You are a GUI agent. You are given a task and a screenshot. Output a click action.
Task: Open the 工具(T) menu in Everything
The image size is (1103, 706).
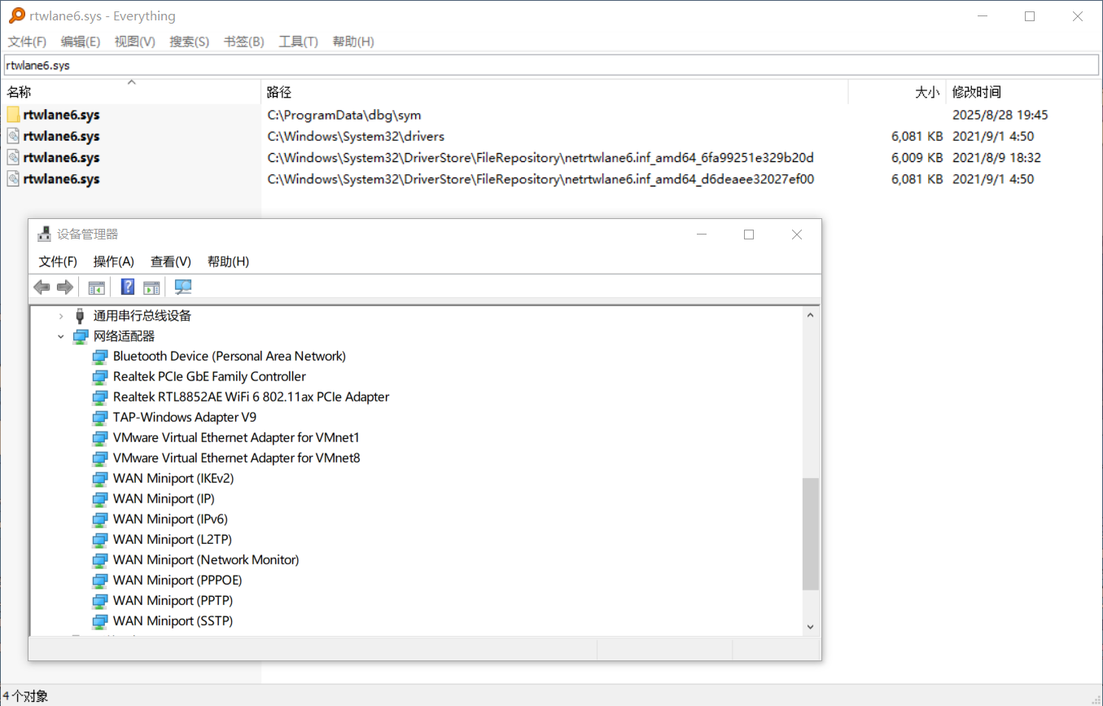[298, 42]
